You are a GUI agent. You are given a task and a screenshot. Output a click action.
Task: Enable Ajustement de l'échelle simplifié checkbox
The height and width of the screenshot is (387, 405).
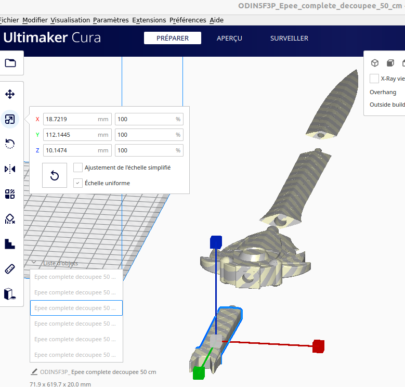pyautogui.click(x=78, y=167)
